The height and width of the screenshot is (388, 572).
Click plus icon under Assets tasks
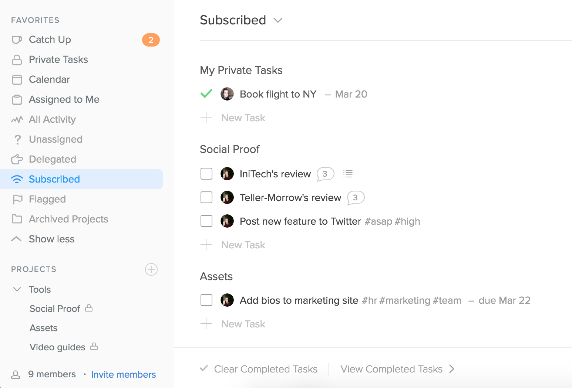pyautogui.click(x=206, y=324)
